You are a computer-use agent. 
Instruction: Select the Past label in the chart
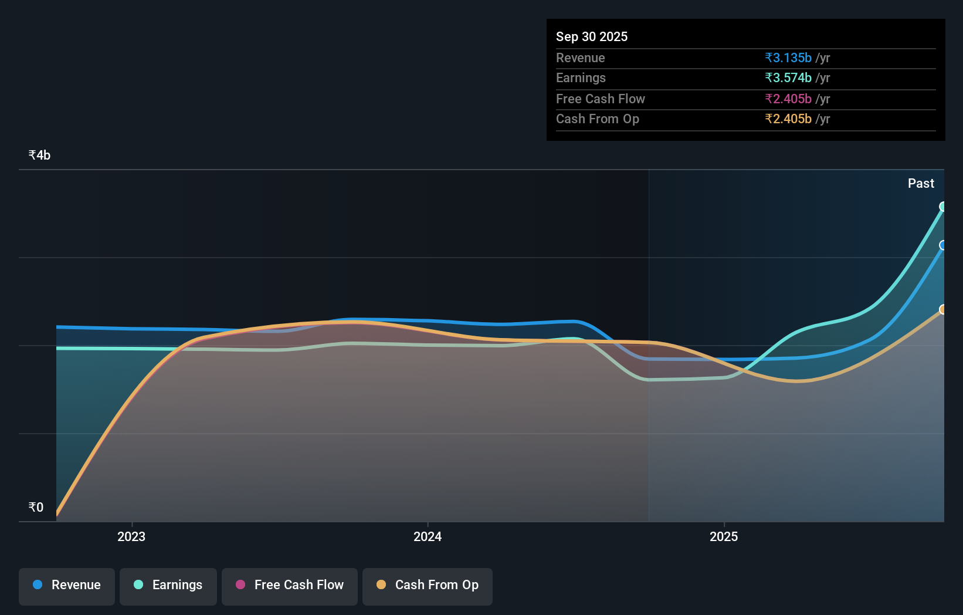(921, 183)
